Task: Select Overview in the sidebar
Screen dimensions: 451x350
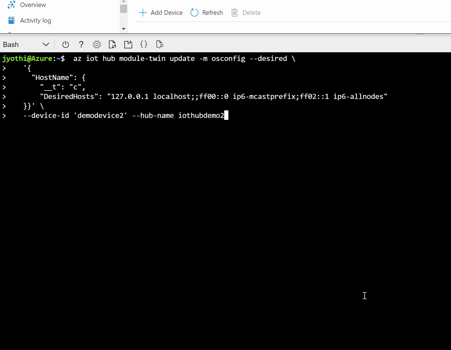Action: click(x=33, y=4)
